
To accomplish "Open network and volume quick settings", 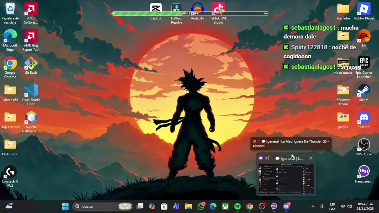I will click(346, 206).
